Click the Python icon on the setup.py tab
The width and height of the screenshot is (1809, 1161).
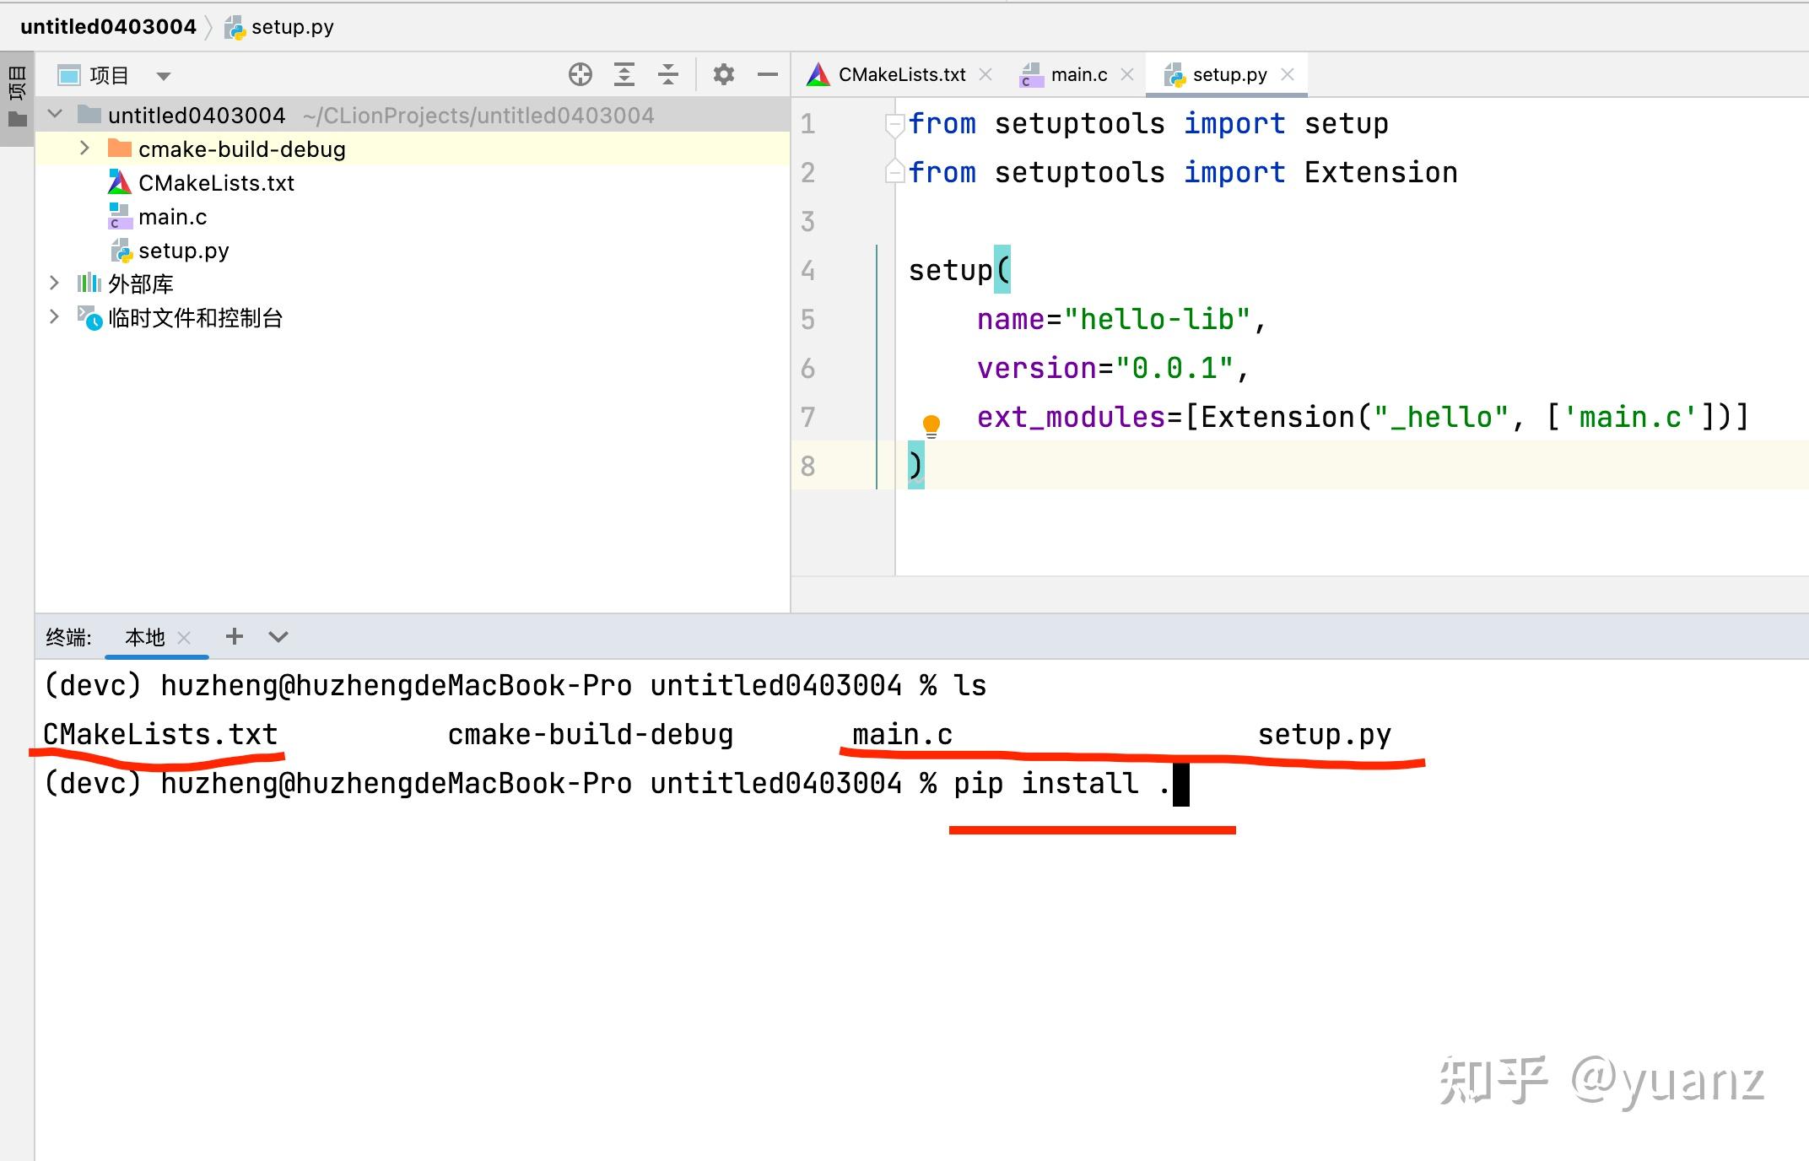1174,74
